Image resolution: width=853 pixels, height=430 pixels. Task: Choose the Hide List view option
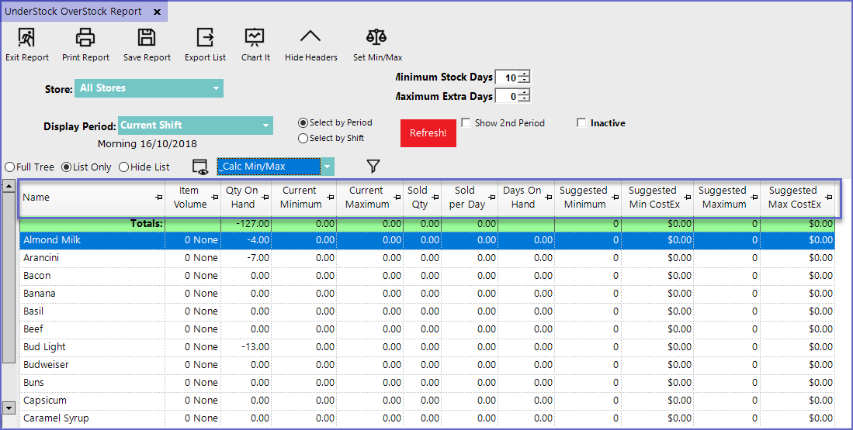click(x=123, y=167)
